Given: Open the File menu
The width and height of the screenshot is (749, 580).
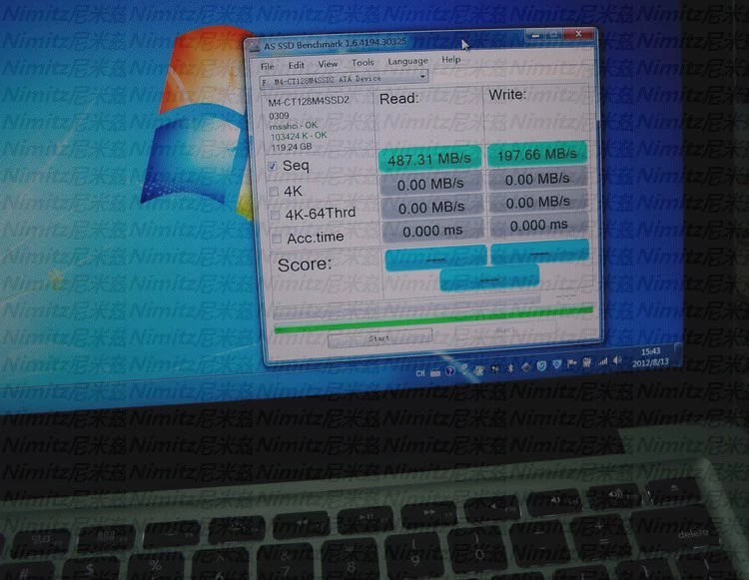Looking at the screenshot, I should pyautogui.click(x=267, y=65).
